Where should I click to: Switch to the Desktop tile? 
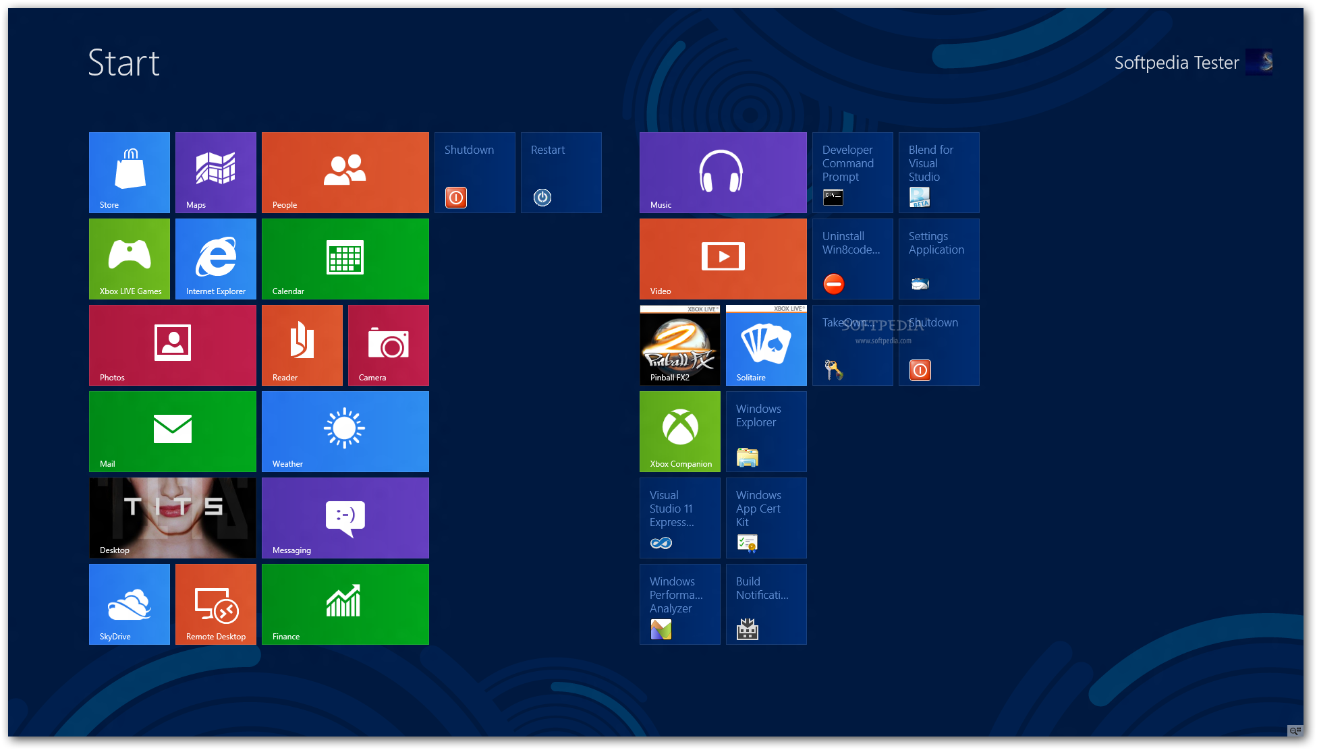[173, 518]
